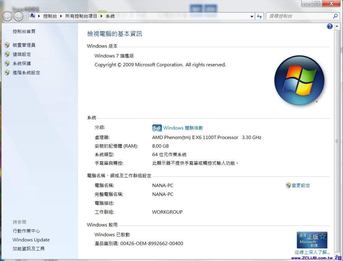Click the scrollbar up arrow

click(x=337, y=26)
